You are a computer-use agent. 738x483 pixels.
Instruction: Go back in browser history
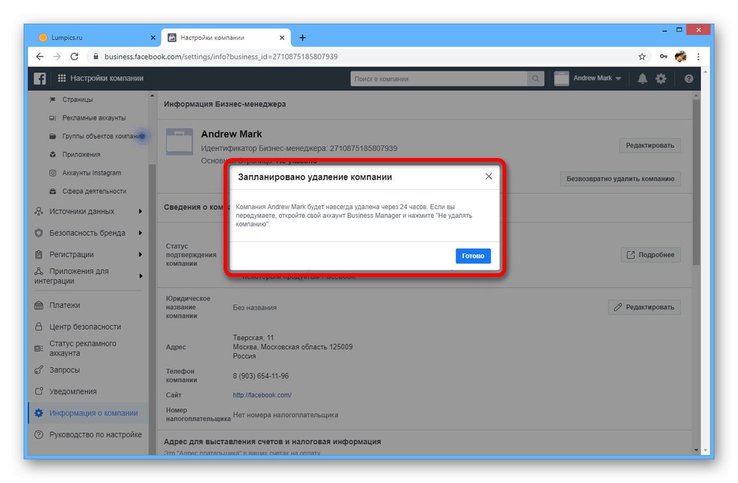(40, 57)
